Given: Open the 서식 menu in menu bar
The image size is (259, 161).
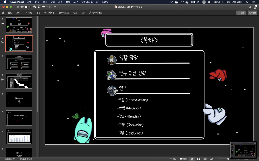Looking at the screenshot, I should (60, 2).
